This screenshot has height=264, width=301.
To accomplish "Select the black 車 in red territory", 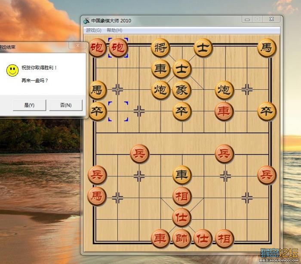I will point(182,175).
